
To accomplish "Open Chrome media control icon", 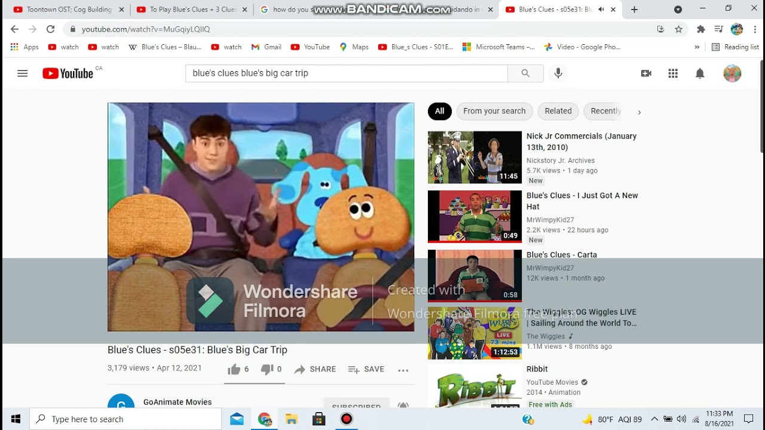I will (719, 29).
